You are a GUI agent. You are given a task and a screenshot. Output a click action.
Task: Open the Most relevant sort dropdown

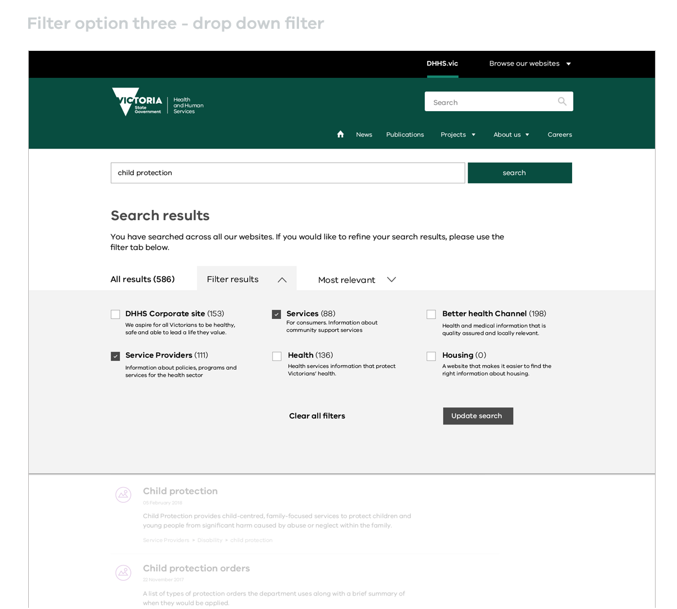coord(357,280)
